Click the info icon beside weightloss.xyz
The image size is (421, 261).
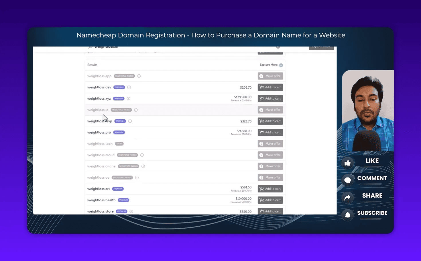coord(129,98)
